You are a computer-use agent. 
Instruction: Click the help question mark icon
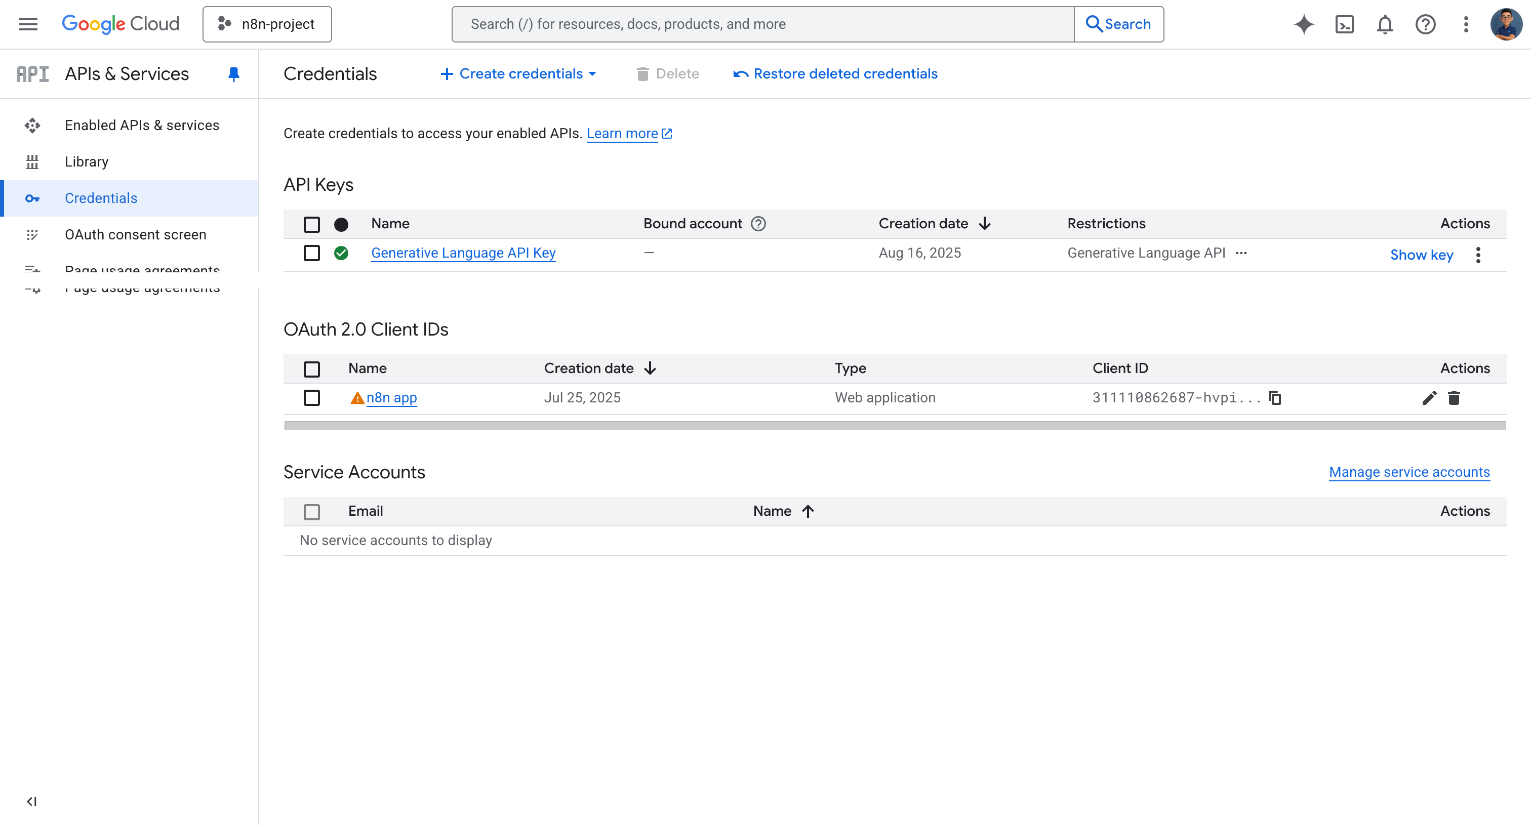(1425, 24)
